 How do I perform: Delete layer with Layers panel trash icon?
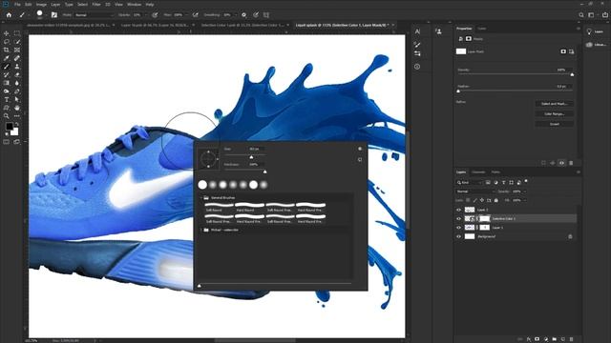(x=571, y=339)
